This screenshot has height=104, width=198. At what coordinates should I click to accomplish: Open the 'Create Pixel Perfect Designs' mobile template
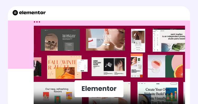137,66
